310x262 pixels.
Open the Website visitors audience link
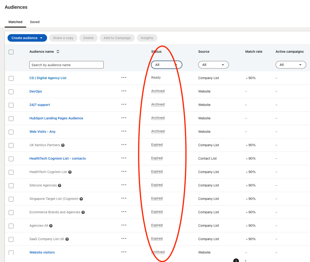click(42, 252)
